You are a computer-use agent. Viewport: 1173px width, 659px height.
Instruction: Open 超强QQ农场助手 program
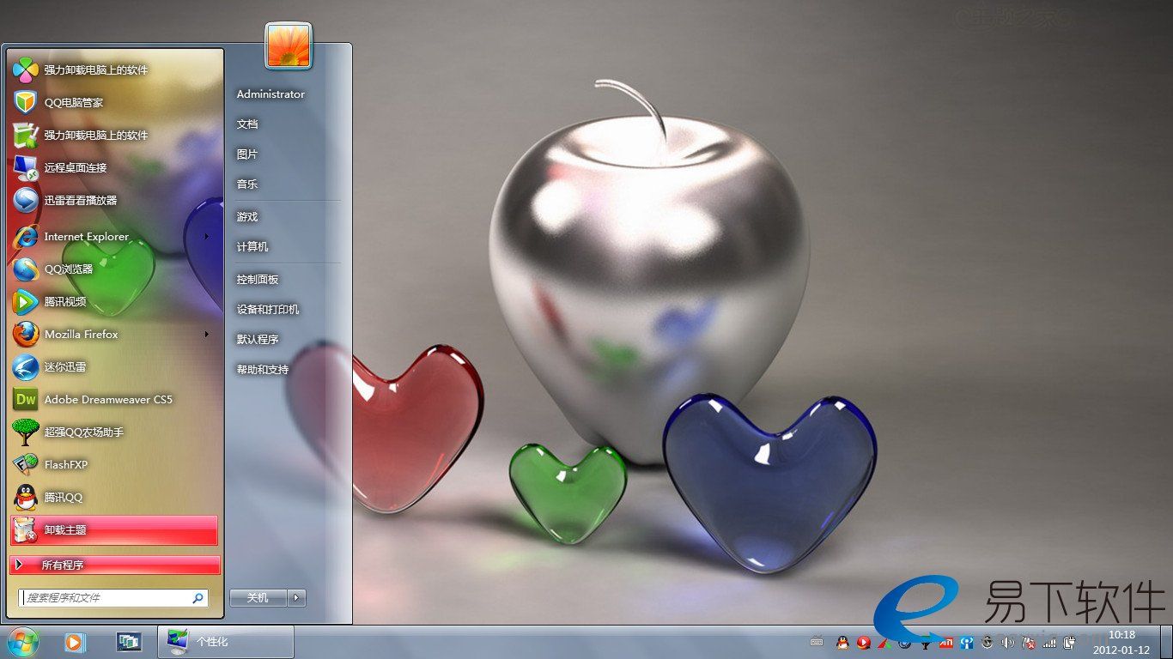coord(113,432)
